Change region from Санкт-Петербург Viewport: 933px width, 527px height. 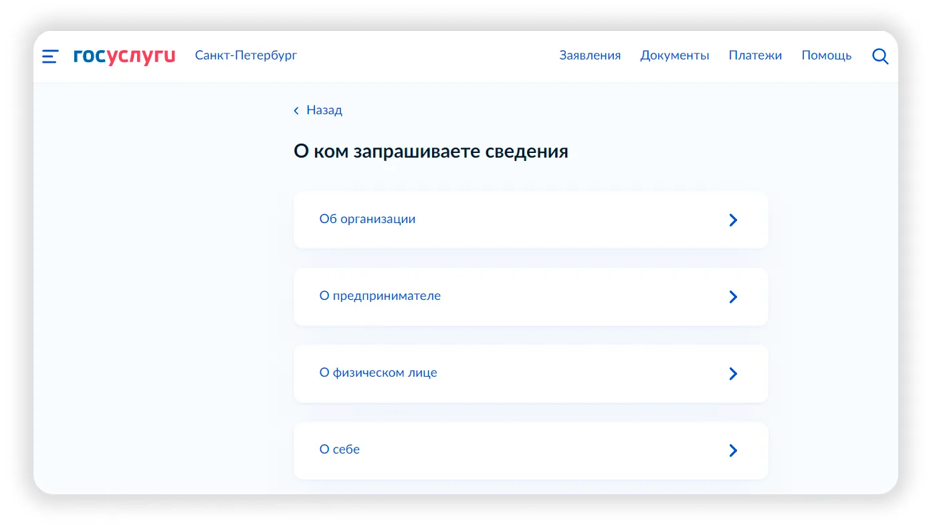coord(246,55)
